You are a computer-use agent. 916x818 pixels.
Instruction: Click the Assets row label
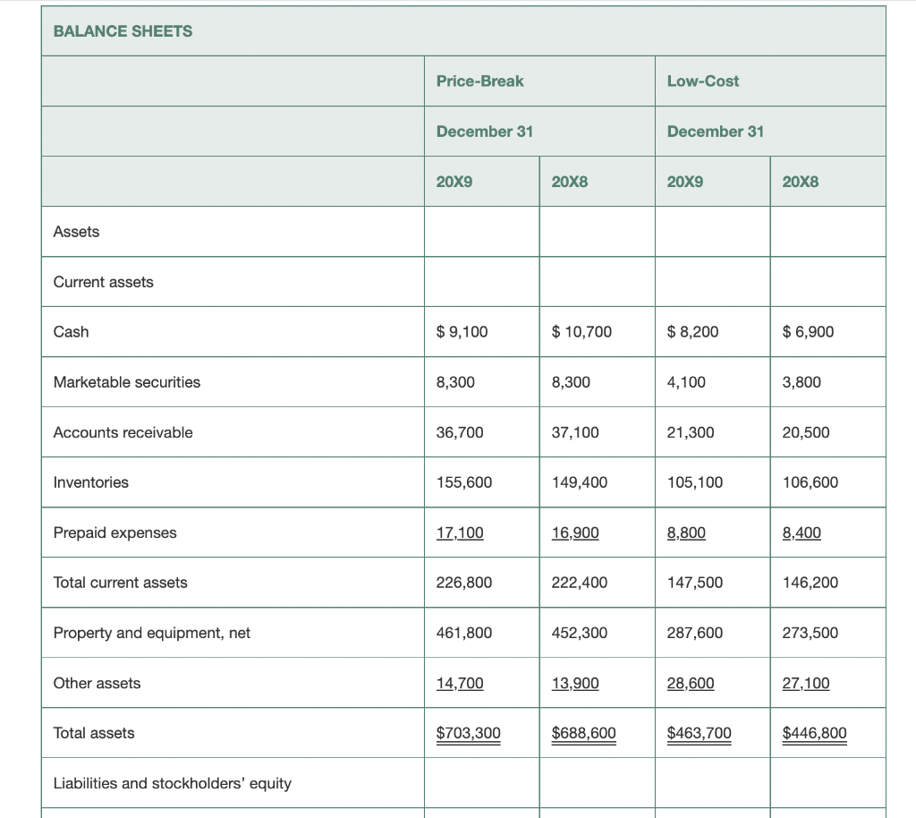point(77,231)
